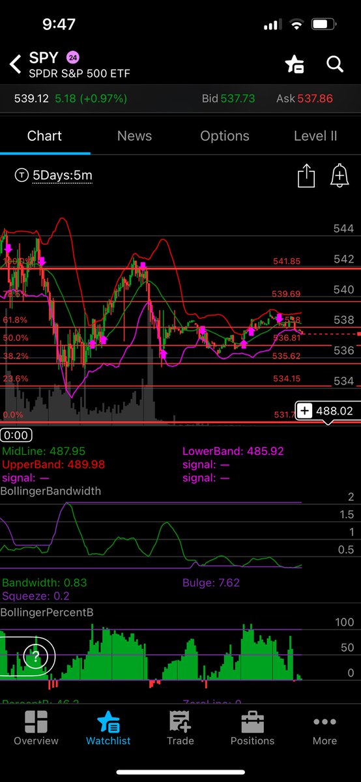Open the Watchlist bottom tab
Image resolution: width=361 pixels, height=782 pixels.
pos(108,728)
